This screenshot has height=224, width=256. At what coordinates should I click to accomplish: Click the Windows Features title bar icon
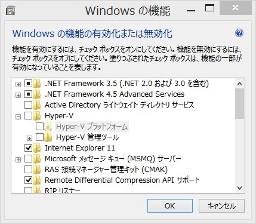(10, 10)
